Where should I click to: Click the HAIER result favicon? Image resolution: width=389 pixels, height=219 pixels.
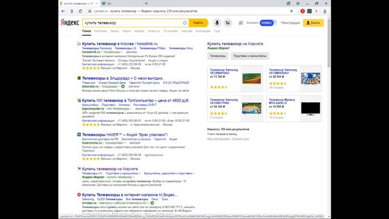pos(79,134)
